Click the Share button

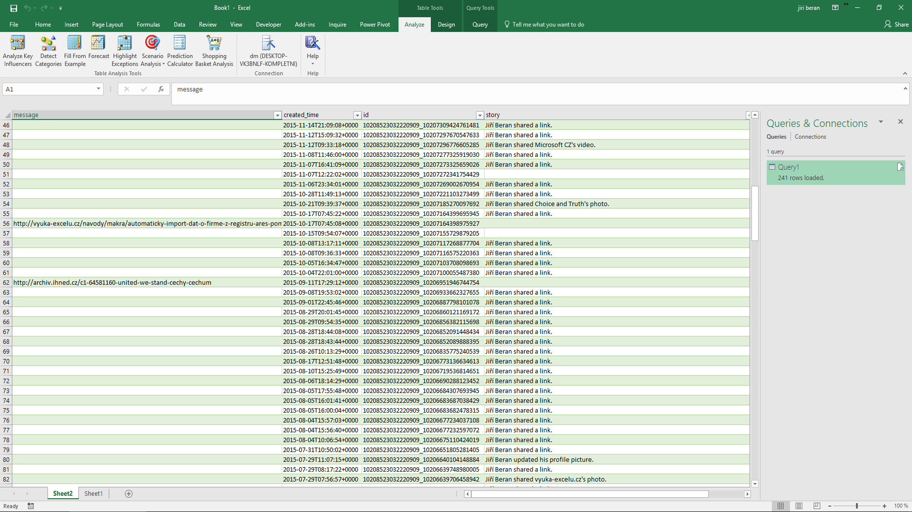896,24
